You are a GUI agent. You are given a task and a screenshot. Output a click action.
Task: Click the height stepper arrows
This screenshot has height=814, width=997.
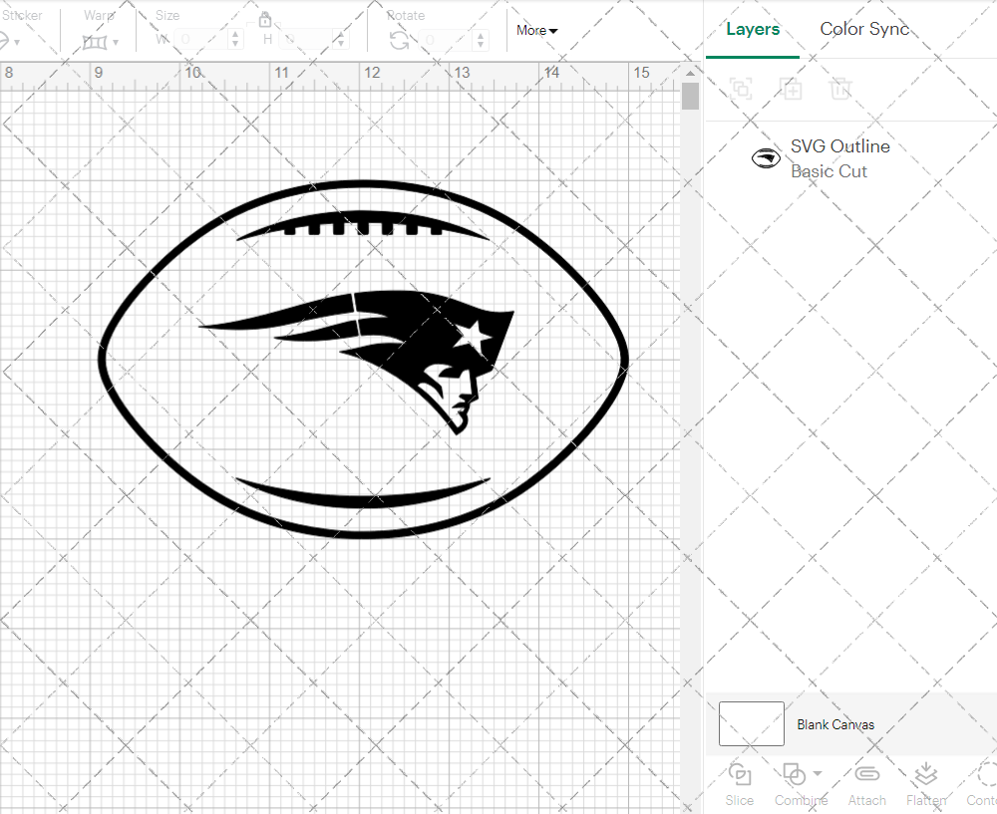click(x=341, y=40)
